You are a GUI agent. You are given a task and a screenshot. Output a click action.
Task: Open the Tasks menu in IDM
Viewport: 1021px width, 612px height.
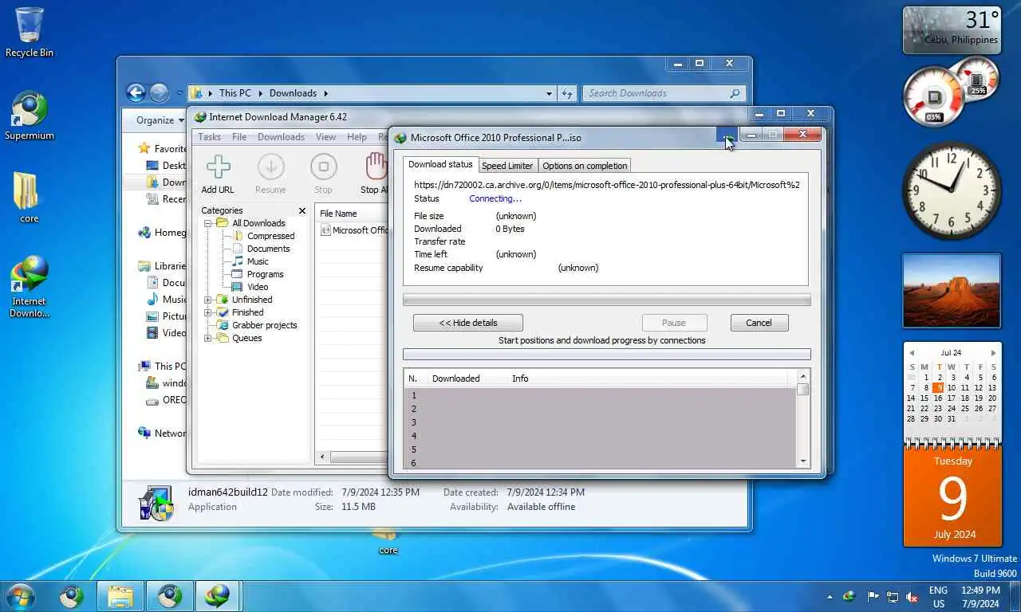coord(210,137)
